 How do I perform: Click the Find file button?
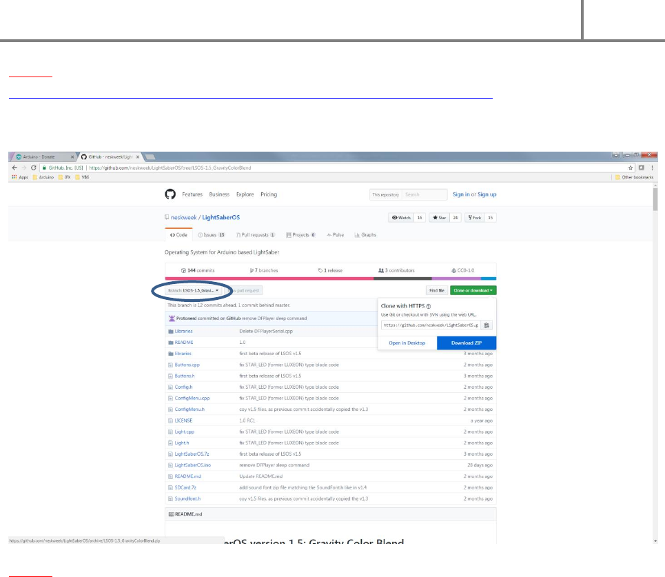coord(437,291)
